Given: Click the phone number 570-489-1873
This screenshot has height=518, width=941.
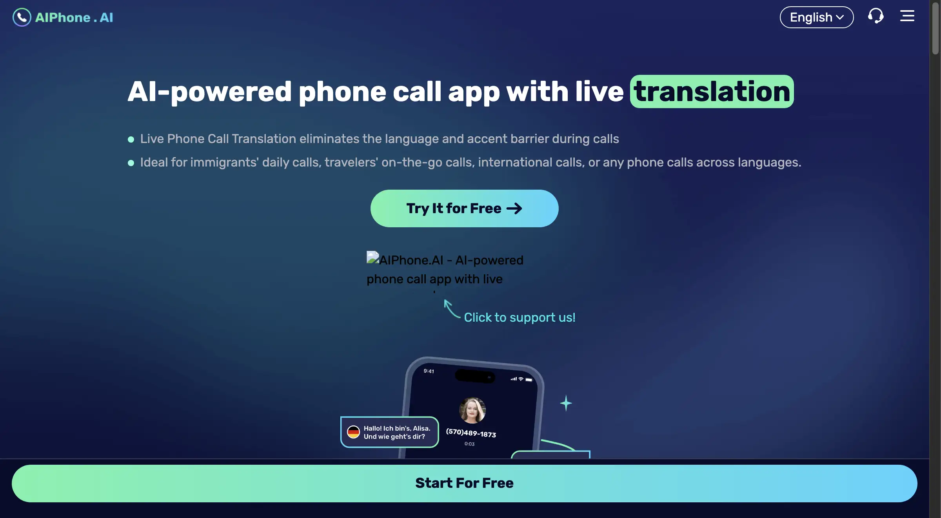Looking at the screenshot, I should point(471,433).
